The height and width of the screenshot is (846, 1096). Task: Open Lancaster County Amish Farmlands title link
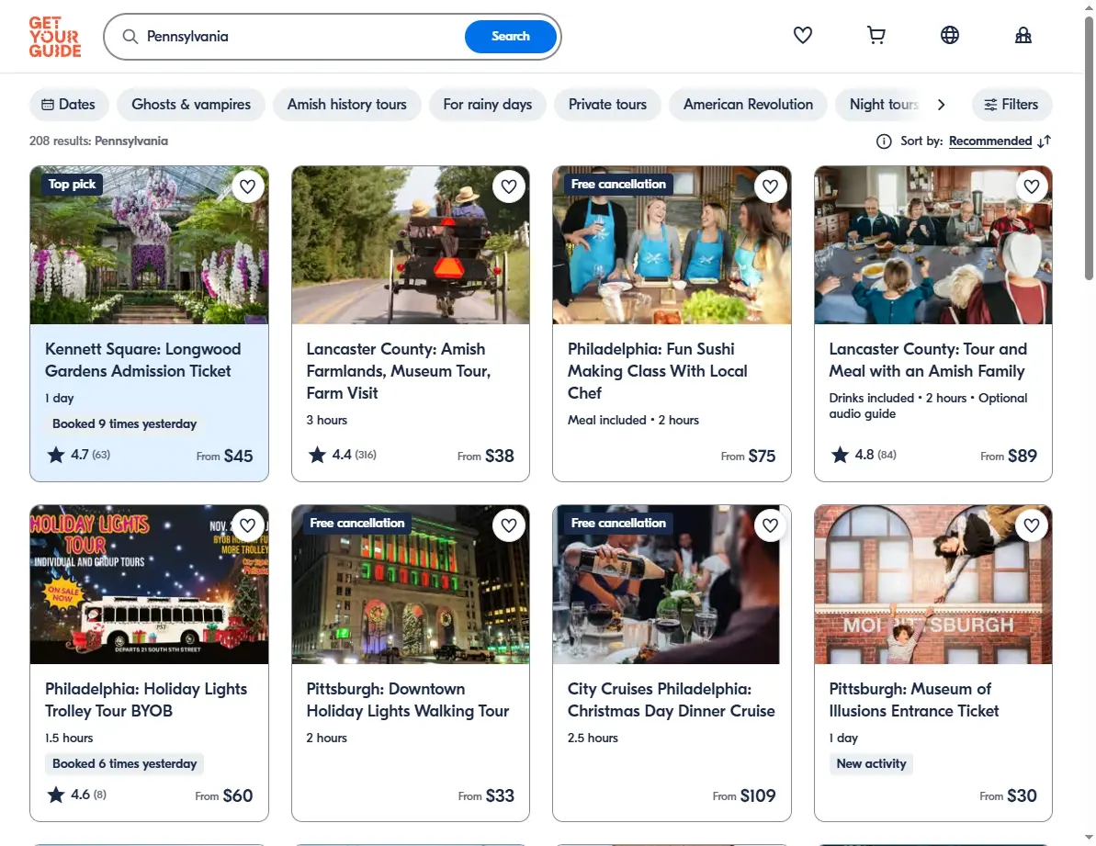tap(399, 371)
